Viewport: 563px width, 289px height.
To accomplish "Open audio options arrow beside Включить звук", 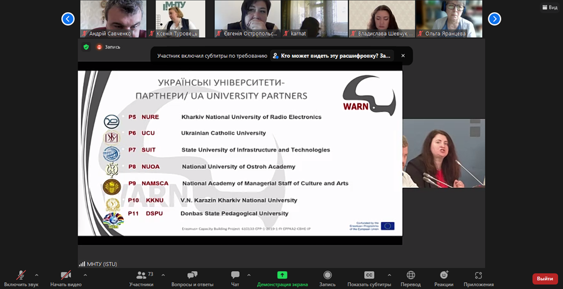I will click(36, 275).
